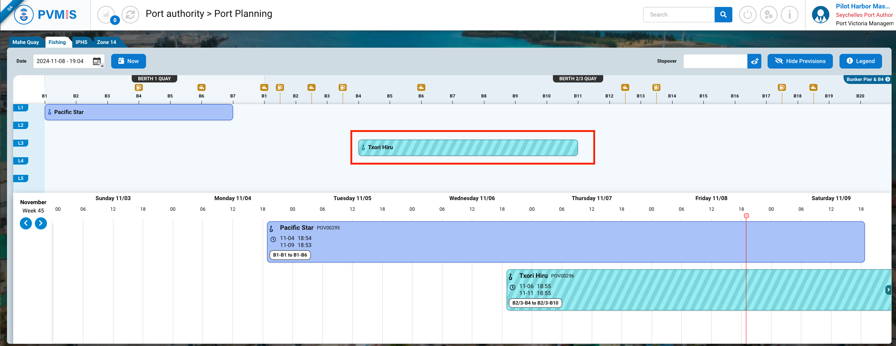The image size is (896, 346).
Task: Click the Now button
Action: coord(128,61)
